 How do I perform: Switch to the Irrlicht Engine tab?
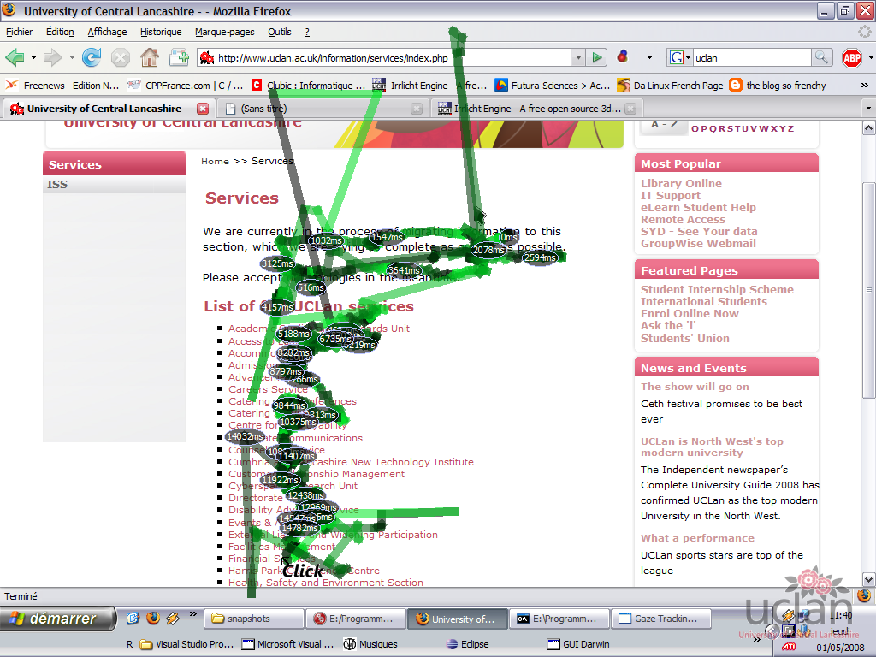point(536,109)
